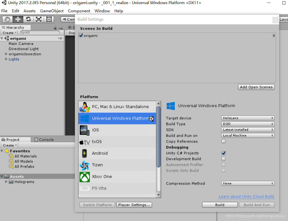Open the Edit menu
Image resolution: width=288 pixels, height=221 pixels.
coord(16,11)
